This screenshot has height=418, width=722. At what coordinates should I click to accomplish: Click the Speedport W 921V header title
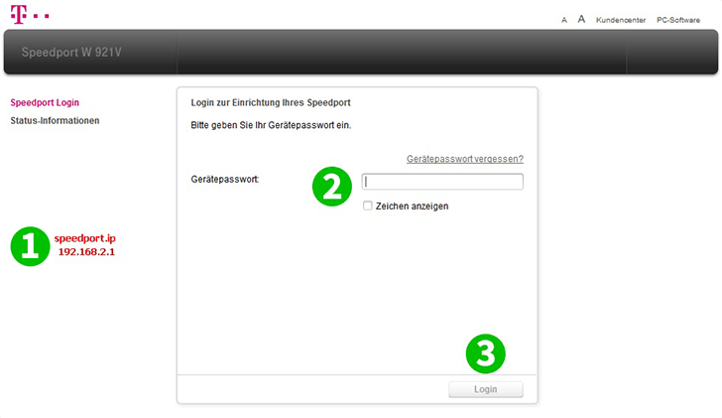pos(71,52)
